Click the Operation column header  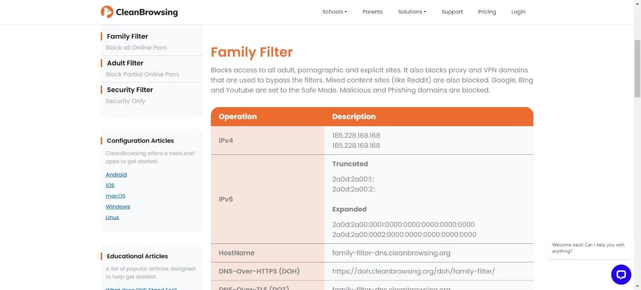point(238,117)
